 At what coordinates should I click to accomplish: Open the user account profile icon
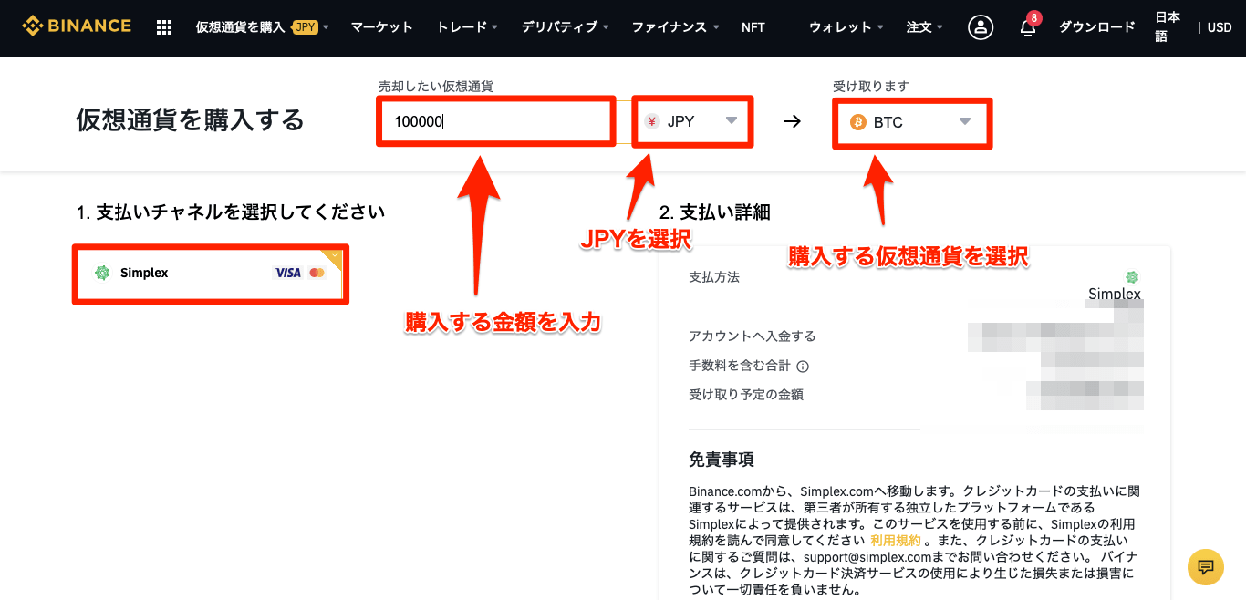point(981,27)
